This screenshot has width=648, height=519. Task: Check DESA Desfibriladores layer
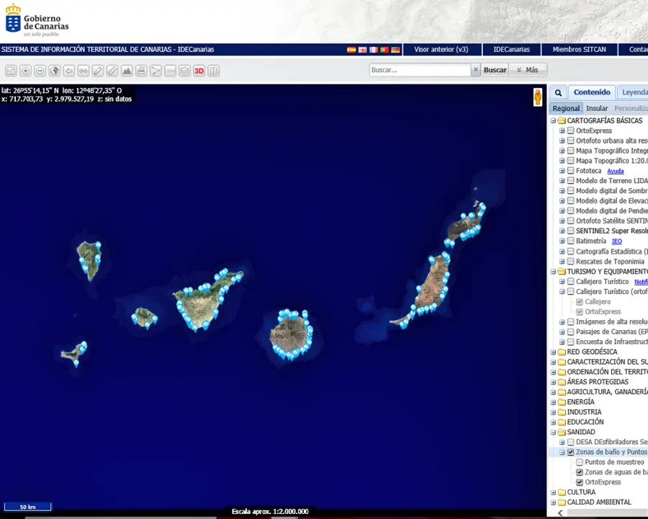coord(571,442)
